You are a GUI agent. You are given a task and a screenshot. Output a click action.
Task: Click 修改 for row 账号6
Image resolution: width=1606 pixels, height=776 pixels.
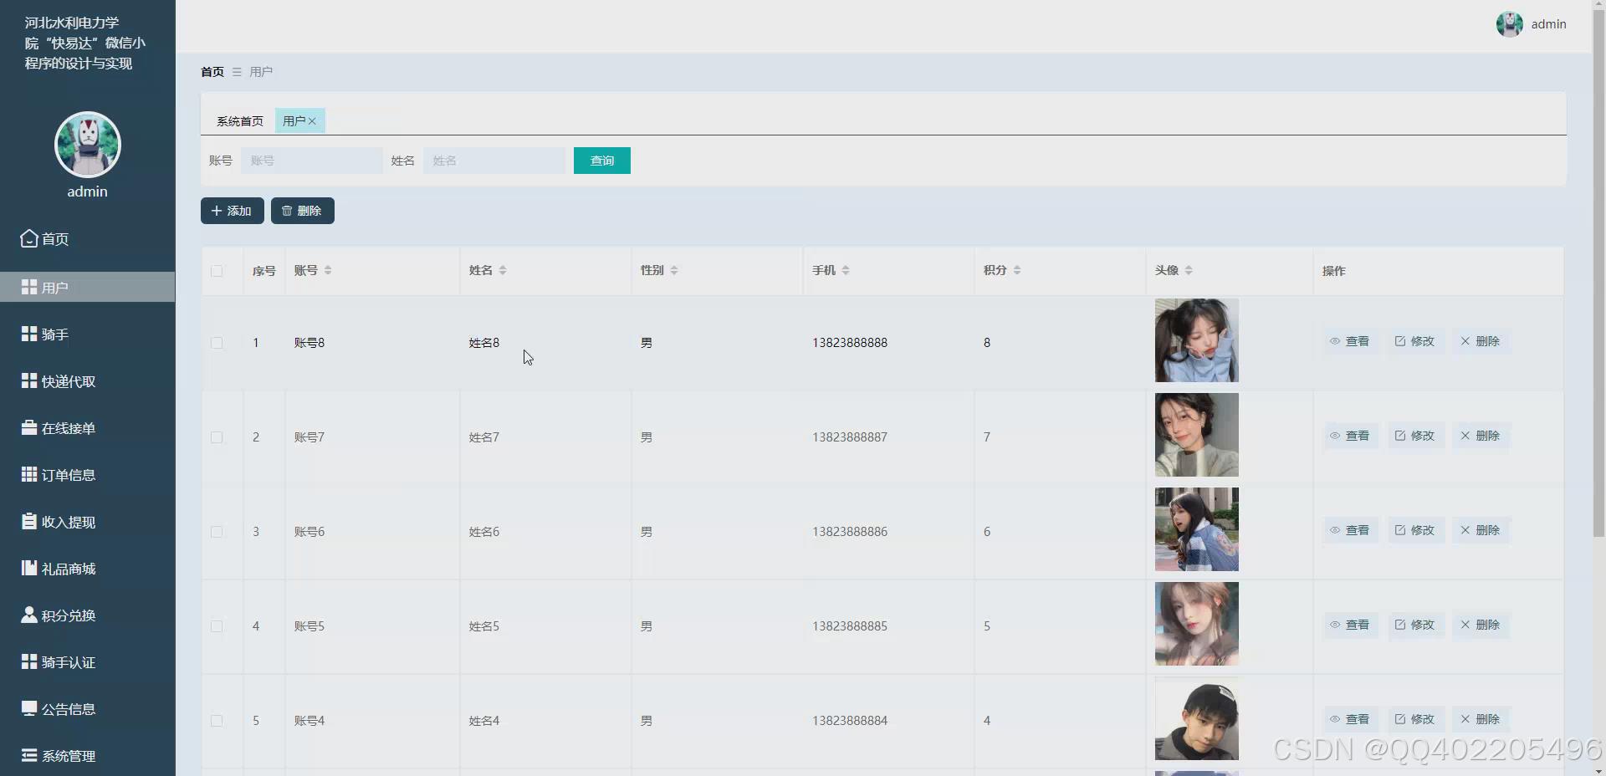click(1415, 530)
